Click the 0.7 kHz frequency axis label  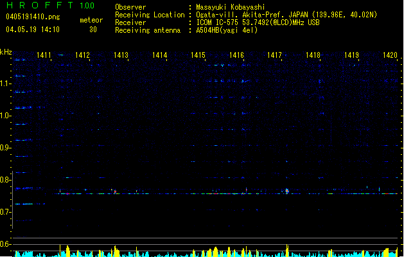[x=5, y=212]
